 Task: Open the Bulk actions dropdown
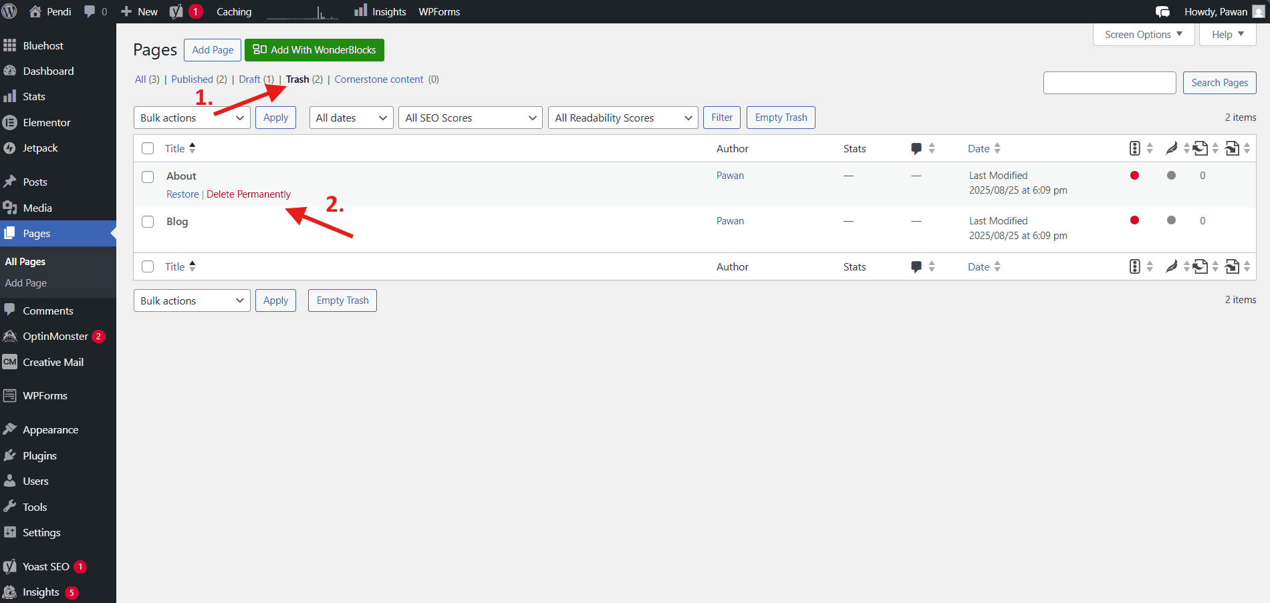point(192,118)
